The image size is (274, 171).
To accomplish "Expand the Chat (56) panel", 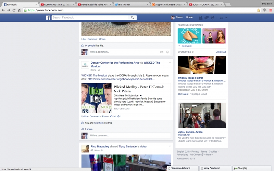I will pyautogui.click(x=252, y=168).
